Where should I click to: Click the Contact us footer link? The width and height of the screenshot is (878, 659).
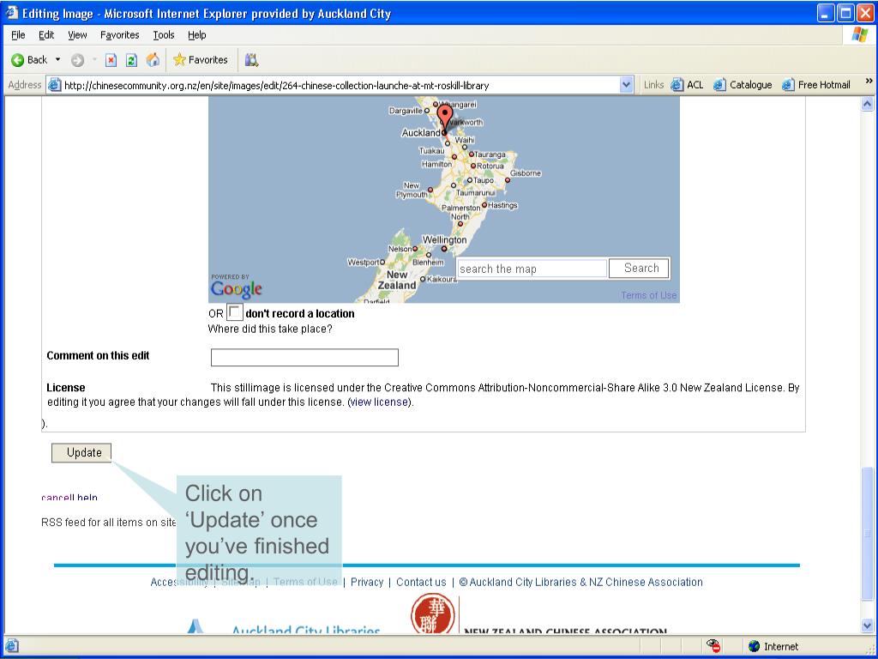[x=421, y=583]
